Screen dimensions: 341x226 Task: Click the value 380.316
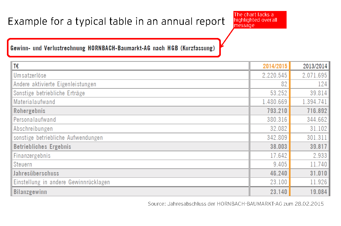click(277, 120)
